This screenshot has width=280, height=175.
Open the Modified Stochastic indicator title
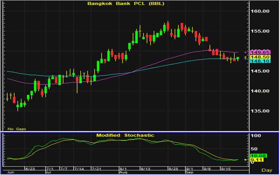click(125, 135)
